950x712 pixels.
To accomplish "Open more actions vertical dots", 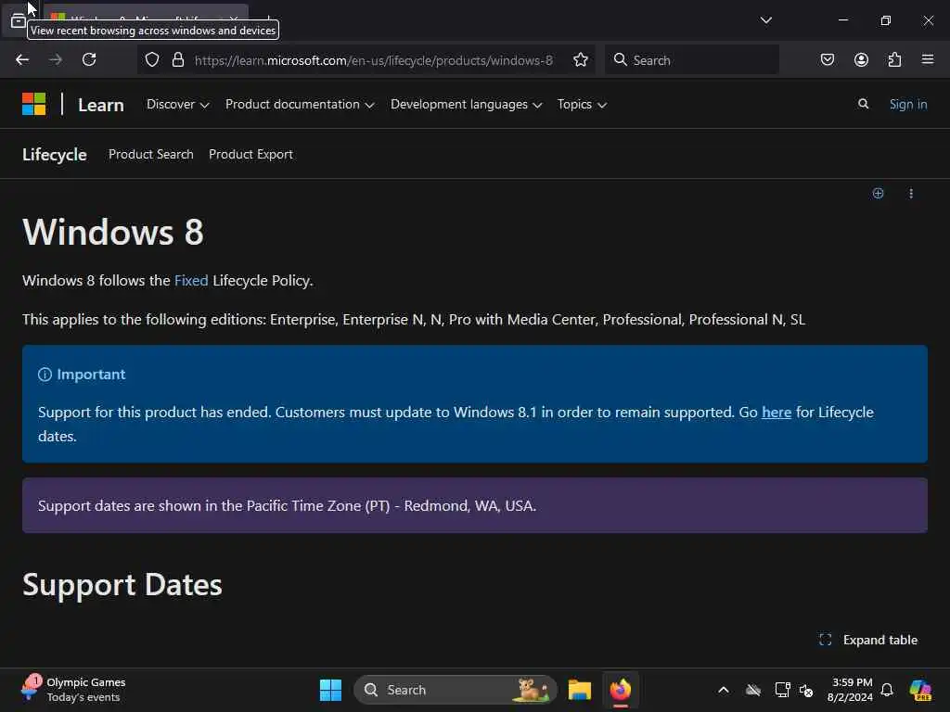I will pyautogui.click(x=911, y=193).
